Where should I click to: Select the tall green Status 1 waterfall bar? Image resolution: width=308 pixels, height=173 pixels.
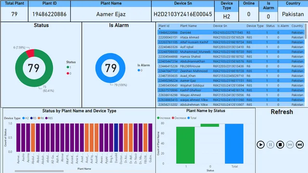pyautogui.click(x=185, y=145)
